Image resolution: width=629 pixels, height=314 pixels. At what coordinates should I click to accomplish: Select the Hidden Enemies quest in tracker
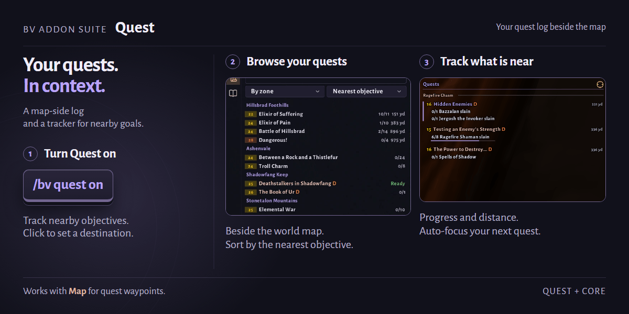(452, 104)
